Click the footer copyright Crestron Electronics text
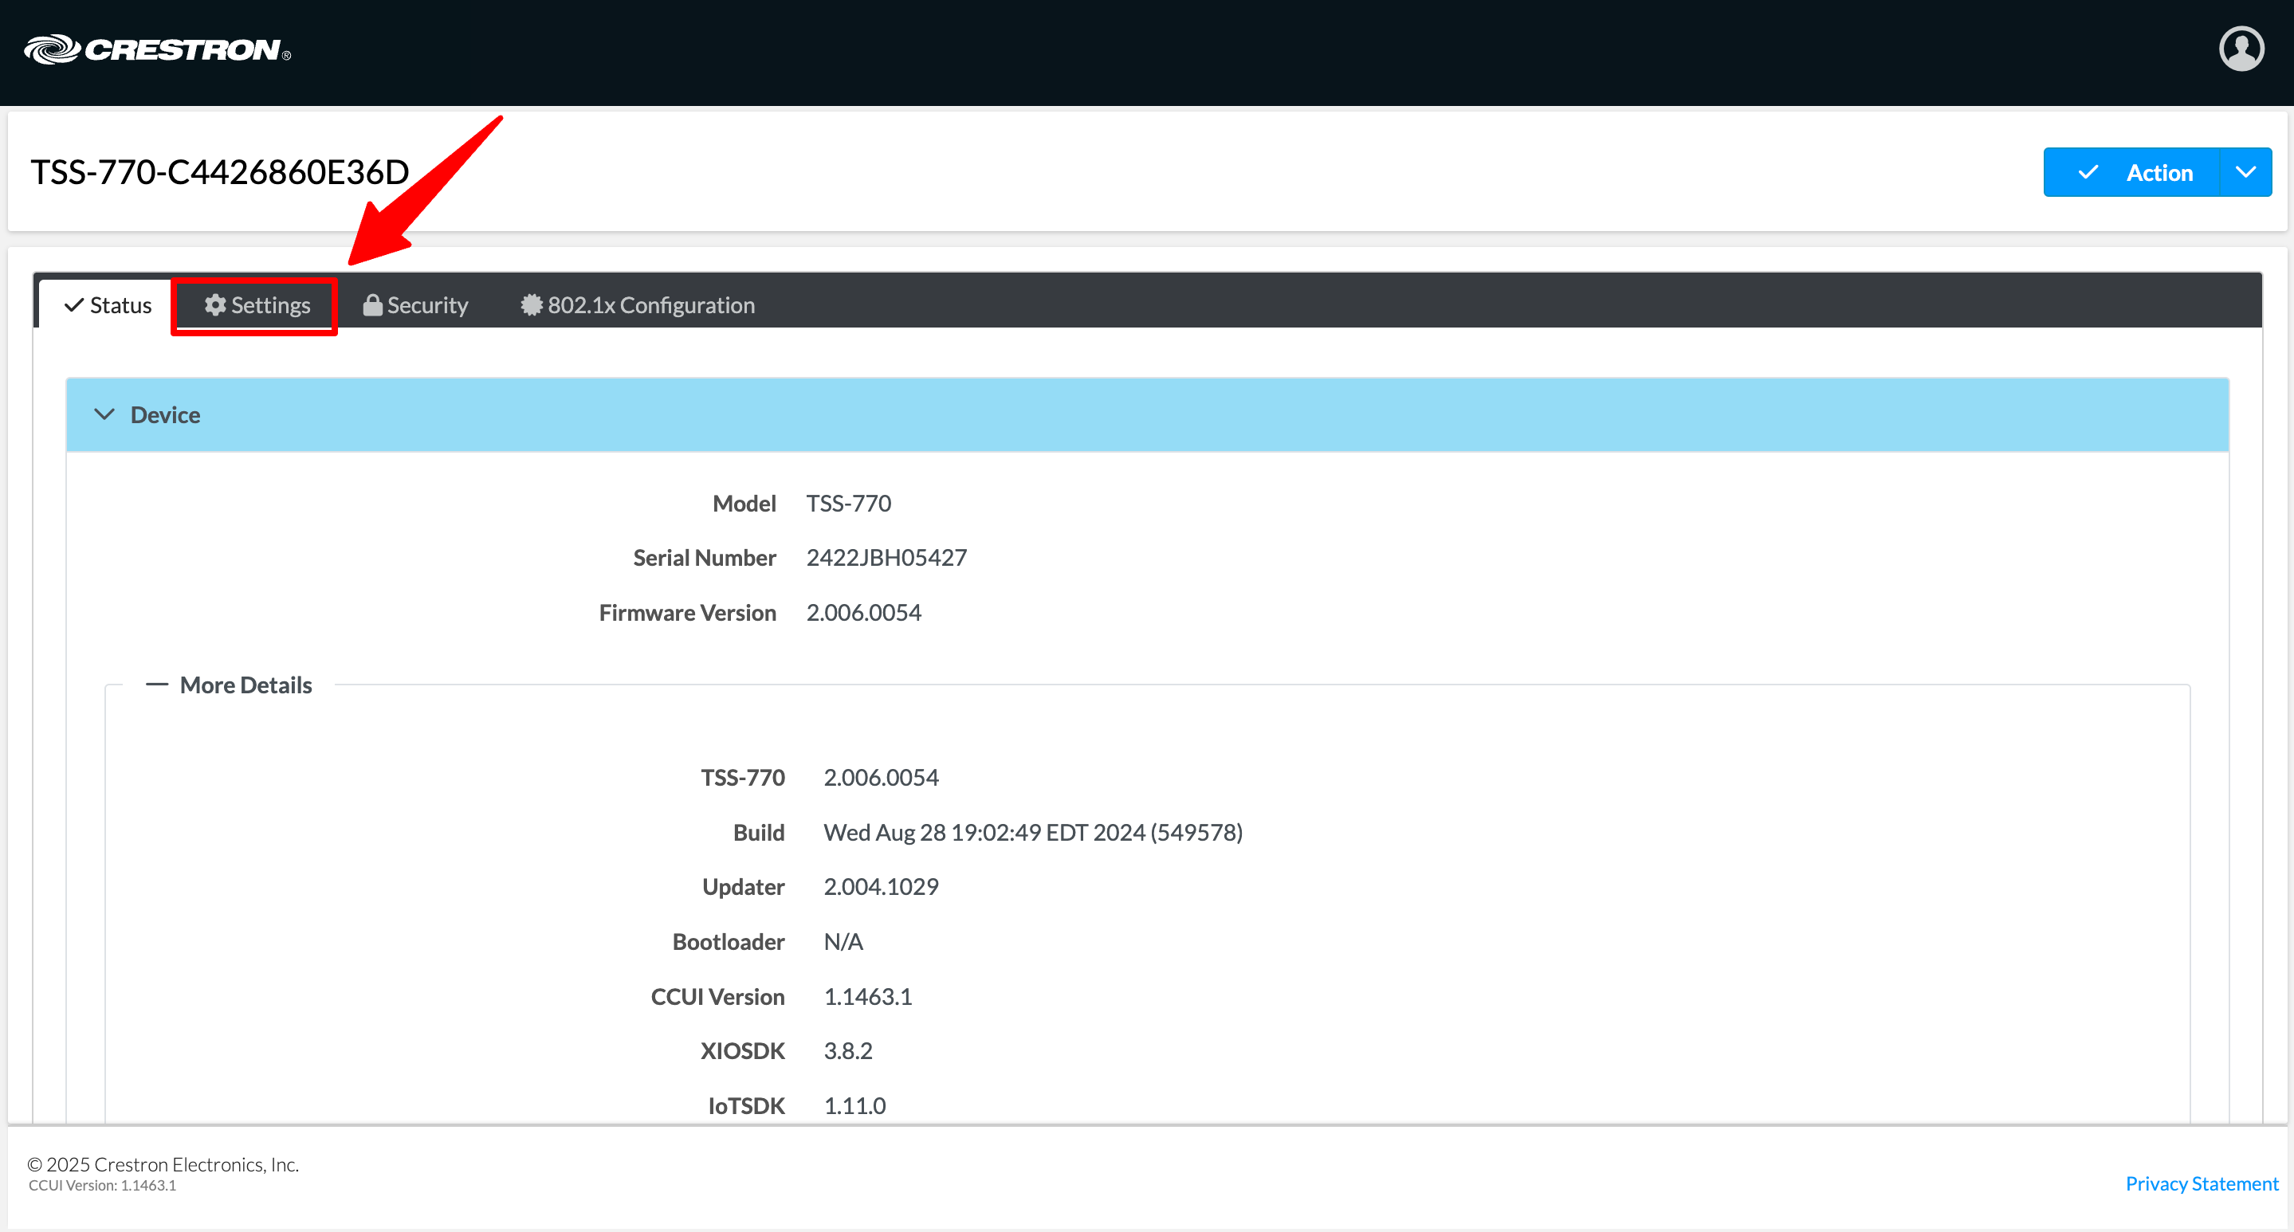Screen dimensions: 2294x1232 pyautogui.click(x=163, y=1164)
